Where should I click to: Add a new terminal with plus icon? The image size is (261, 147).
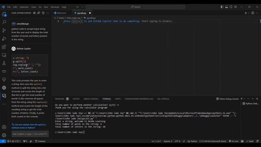[x=241, y=99]
